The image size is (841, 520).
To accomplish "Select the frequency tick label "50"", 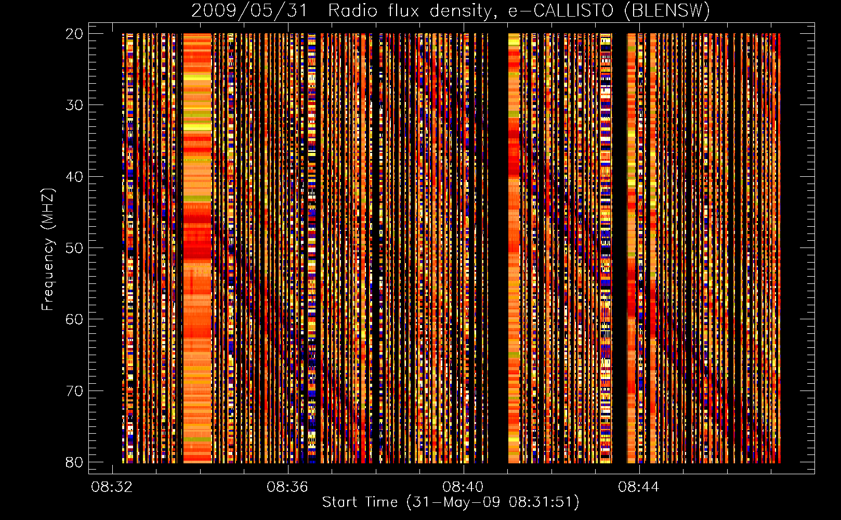I will tap(74, 248).
